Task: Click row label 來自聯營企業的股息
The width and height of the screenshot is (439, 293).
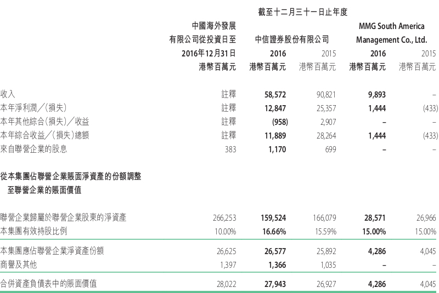Action: coord(33,149)
